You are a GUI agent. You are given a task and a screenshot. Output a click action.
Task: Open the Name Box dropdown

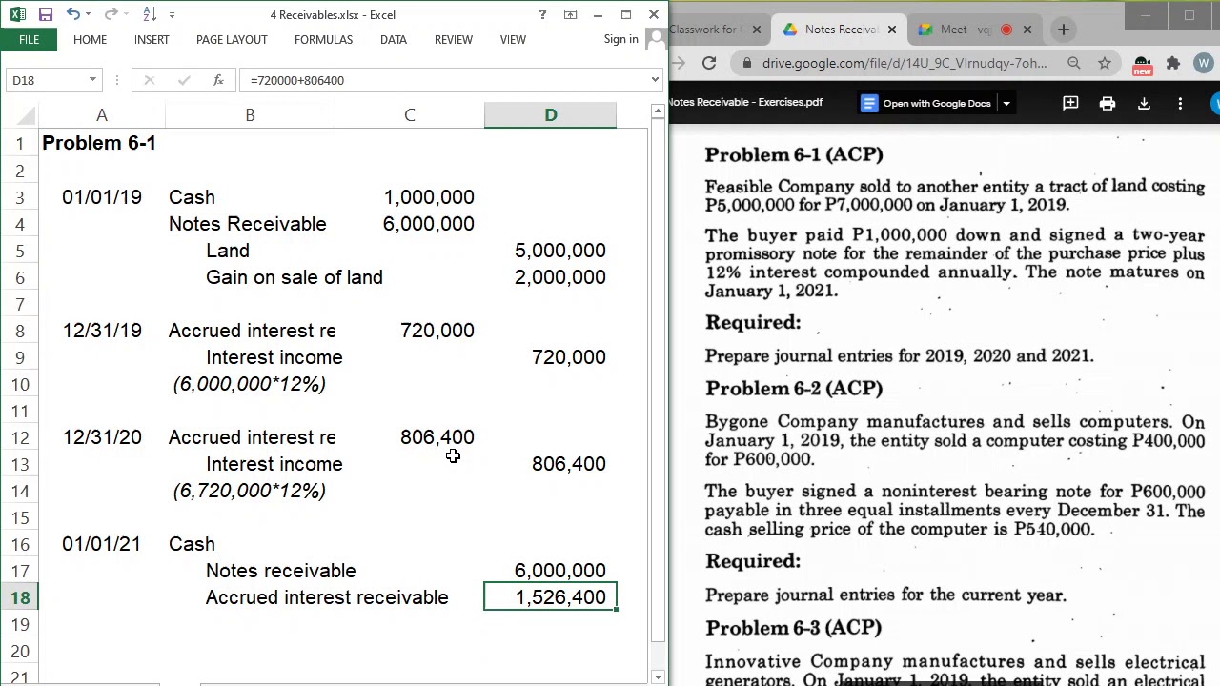(x=92, y=80)
